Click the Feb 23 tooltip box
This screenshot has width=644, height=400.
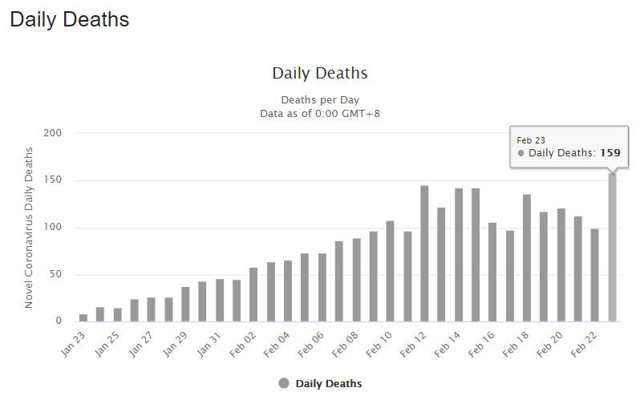point(569,147)
